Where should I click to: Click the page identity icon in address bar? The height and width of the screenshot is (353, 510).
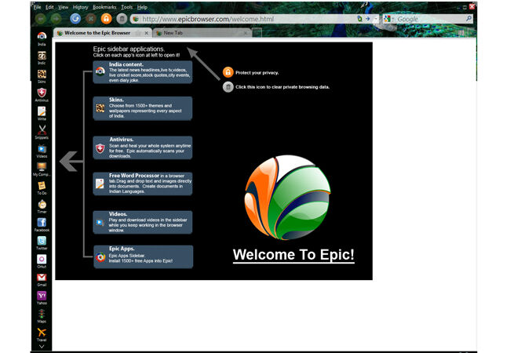pos(136,19)
